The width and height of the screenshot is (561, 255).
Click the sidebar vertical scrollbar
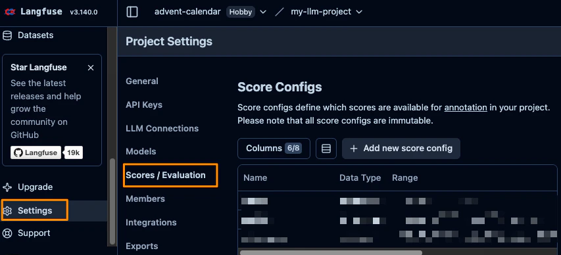[112, 201]
